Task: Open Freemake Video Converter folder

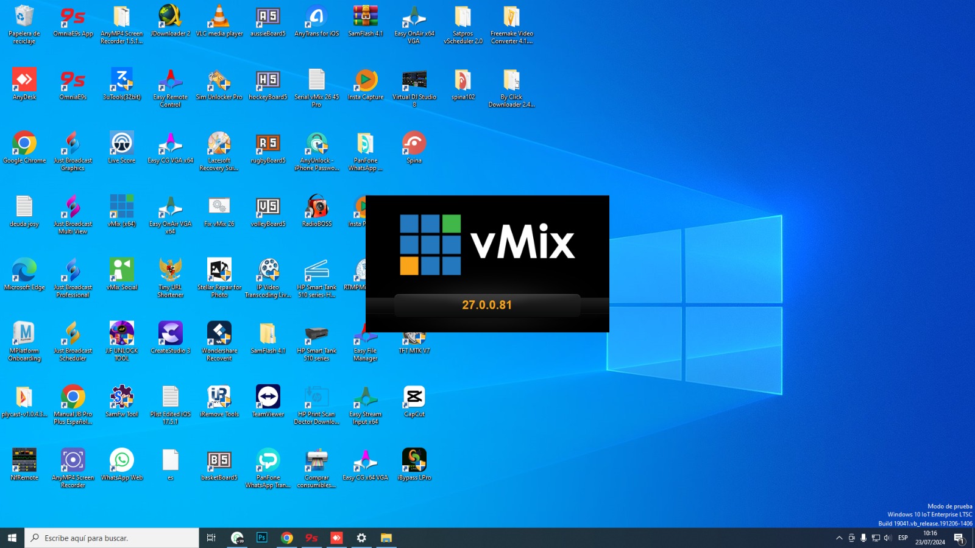Action: point(512,24)
